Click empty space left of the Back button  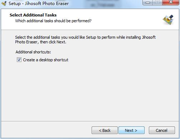click(47, 130)
